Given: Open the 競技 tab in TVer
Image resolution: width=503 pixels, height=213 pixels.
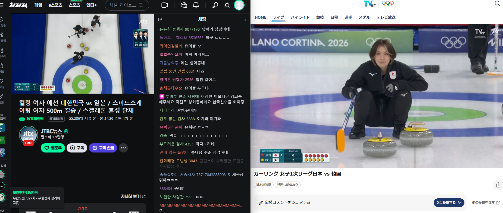Looking at the screenshot, I should (x=320, y=17).
